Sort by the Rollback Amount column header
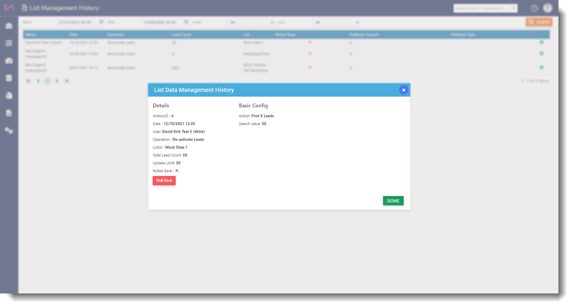 point(364,35)
